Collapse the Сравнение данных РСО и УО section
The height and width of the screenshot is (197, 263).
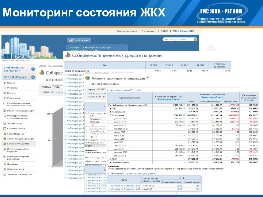tap(108, 90)
